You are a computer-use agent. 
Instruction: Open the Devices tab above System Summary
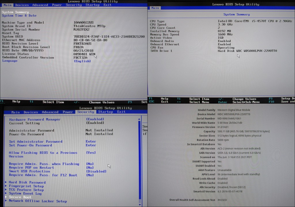[22, 5]
